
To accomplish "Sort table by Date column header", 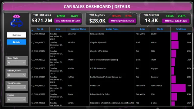I will pos(58,29).
